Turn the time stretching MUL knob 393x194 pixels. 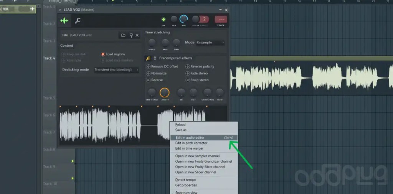[165, 43]
